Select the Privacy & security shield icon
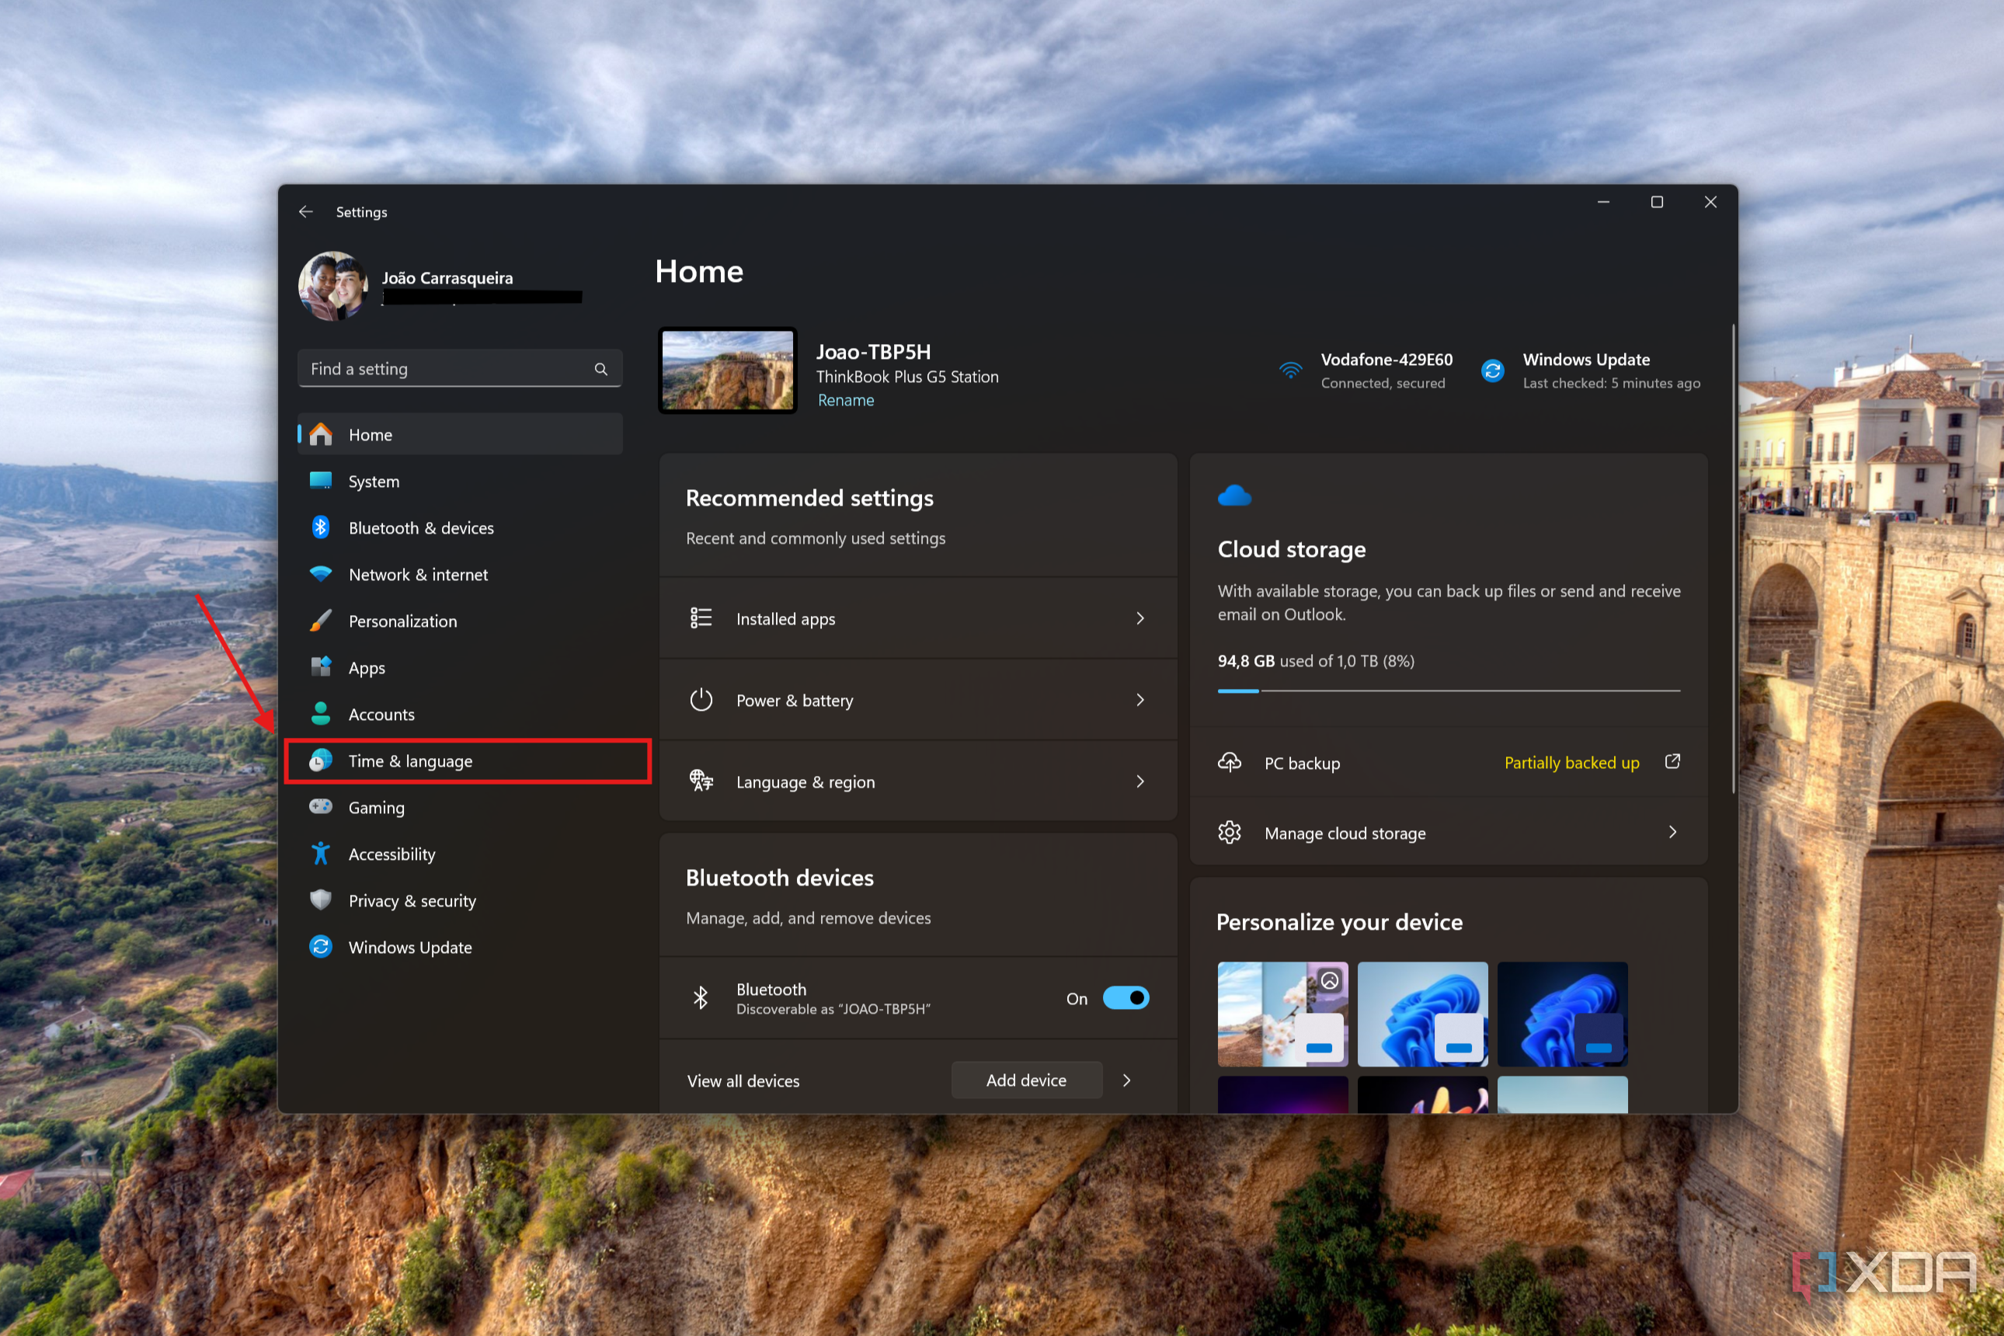The image size is (2004, 1336). (x=322, y=899)
